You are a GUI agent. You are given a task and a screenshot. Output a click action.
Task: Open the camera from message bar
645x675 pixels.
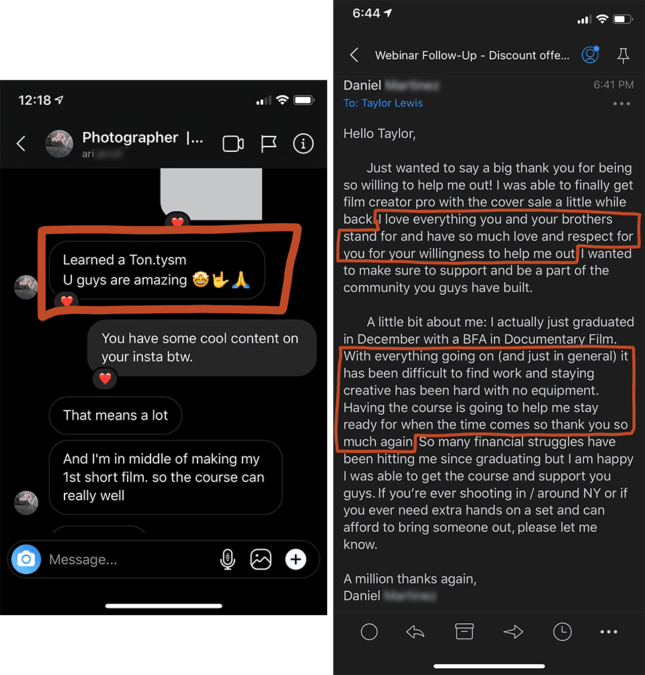pyautogui.click(x=26, y=559)
